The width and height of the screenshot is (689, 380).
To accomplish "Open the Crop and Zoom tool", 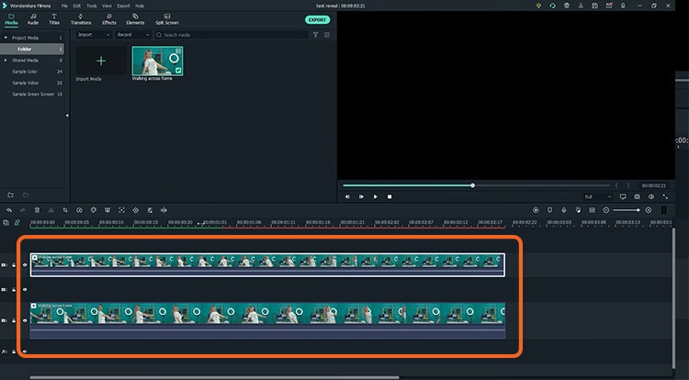I will tap(65, 210).
